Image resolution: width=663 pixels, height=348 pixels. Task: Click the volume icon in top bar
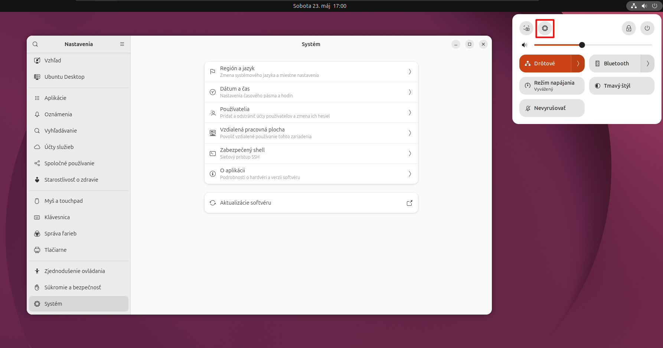click(644, 6)
